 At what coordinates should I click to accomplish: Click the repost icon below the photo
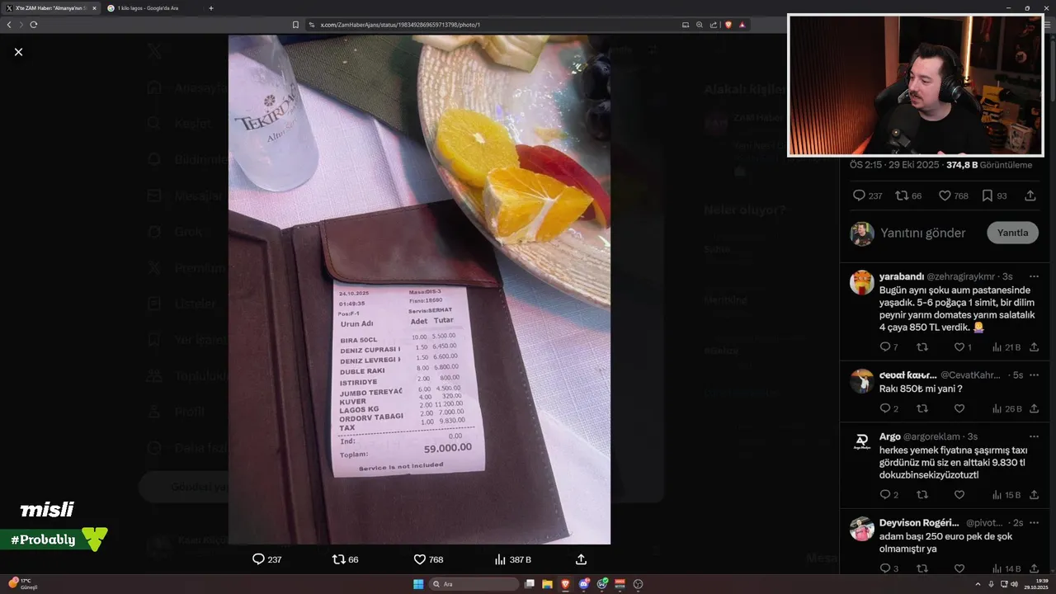(338, 559)
